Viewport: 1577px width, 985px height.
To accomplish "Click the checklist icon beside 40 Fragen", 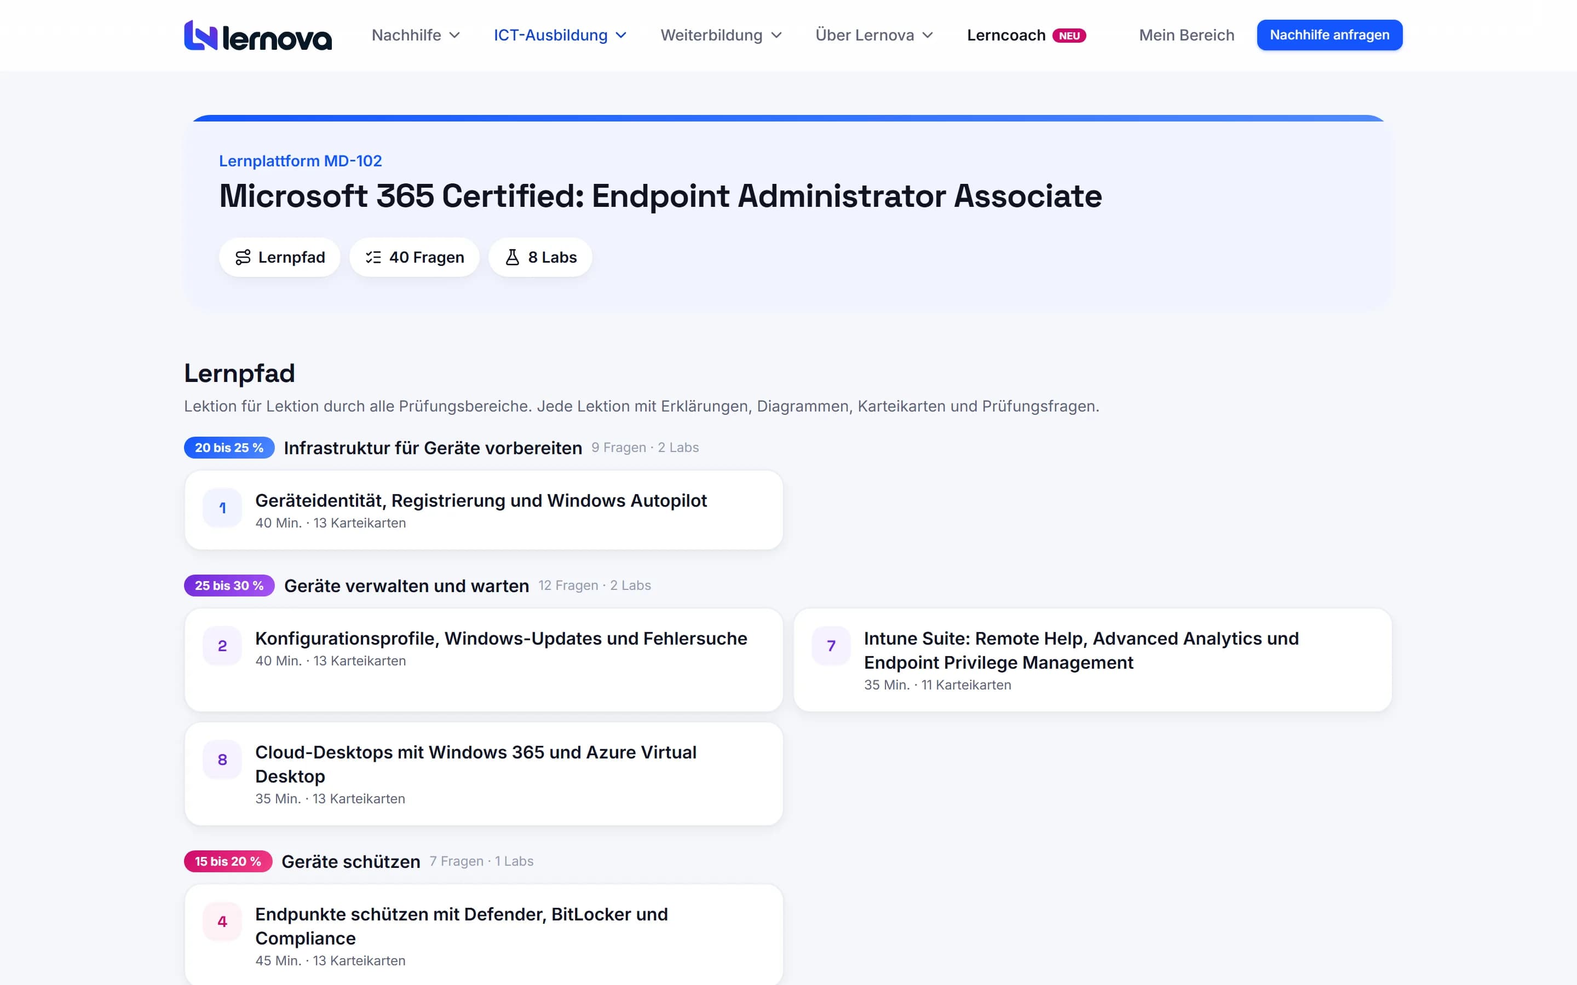I will pyautogui.click(x=373, y=257).
